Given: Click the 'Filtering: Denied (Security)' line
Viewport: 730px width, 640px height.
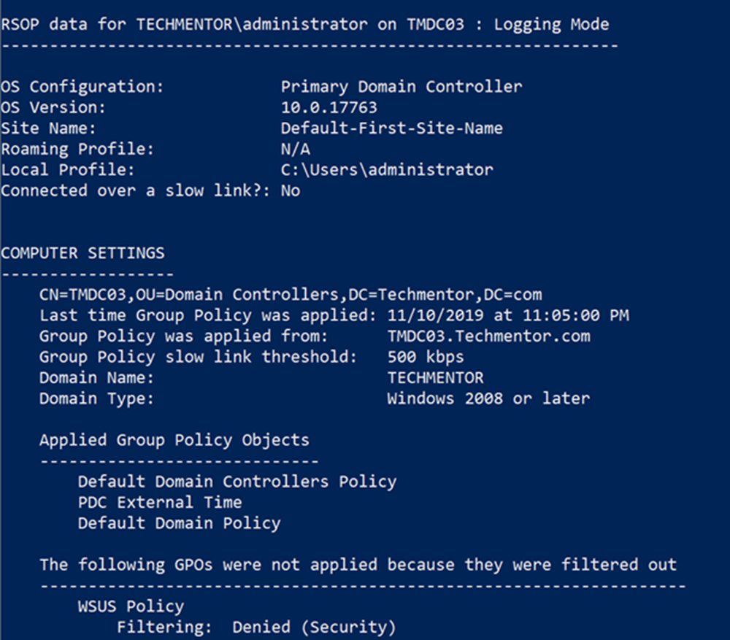Looking at the screenshot, I should click(x=255, y=627).
